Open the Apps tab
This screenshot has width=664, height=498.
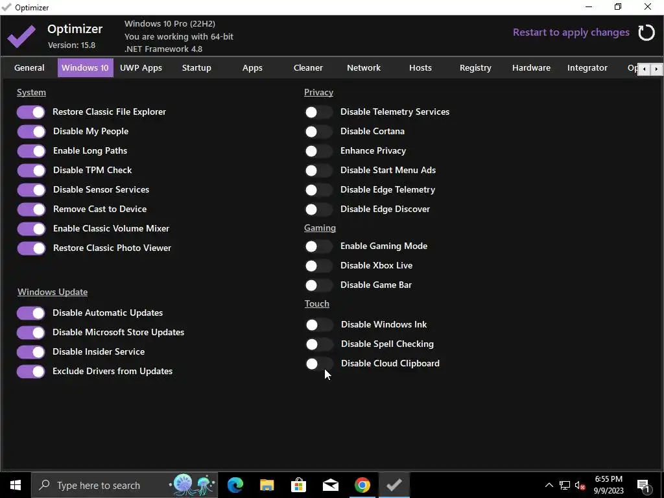point(252,67)
